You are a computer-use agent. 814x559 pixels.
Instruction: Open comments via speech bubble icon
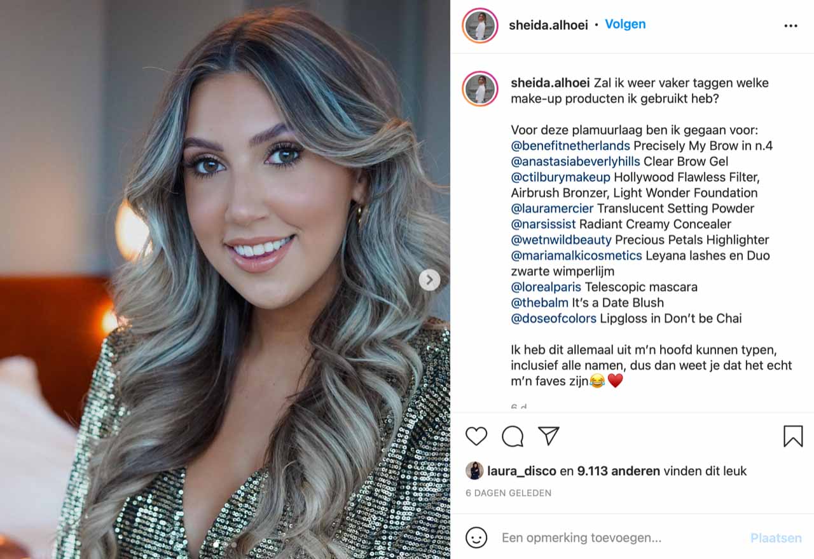click(x=513, y=436)
